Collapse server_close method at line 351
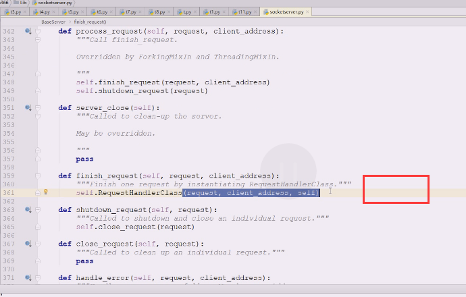The height and width of the screenshot is (297, 466). pyautogui.click(x=38, y=107)
